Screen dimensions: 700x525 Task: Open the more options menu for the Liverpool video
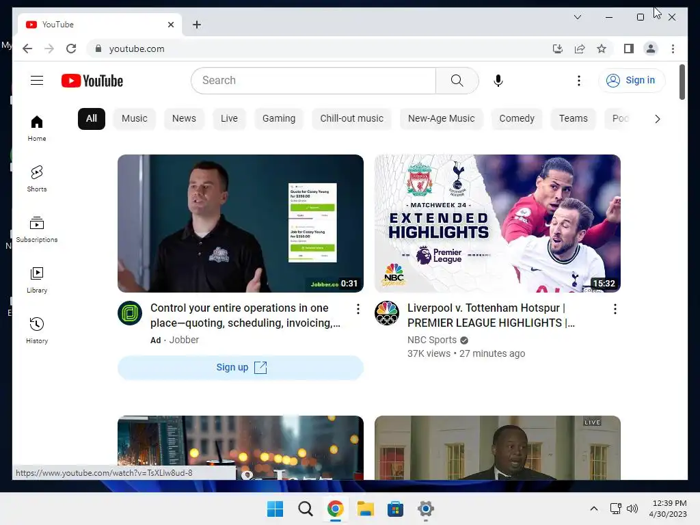click(615, 309)
